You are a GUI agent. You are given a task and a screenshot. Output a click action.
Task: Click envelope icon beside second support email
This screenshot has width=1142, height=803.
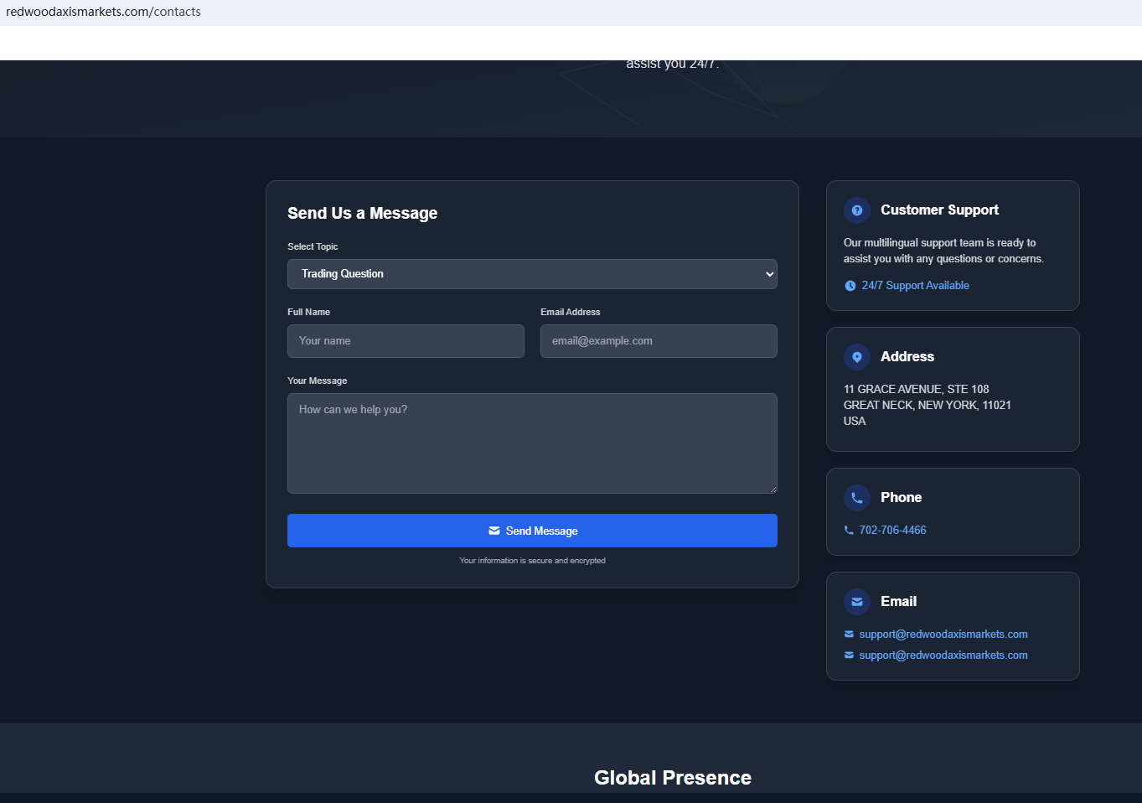click(849, 655)
